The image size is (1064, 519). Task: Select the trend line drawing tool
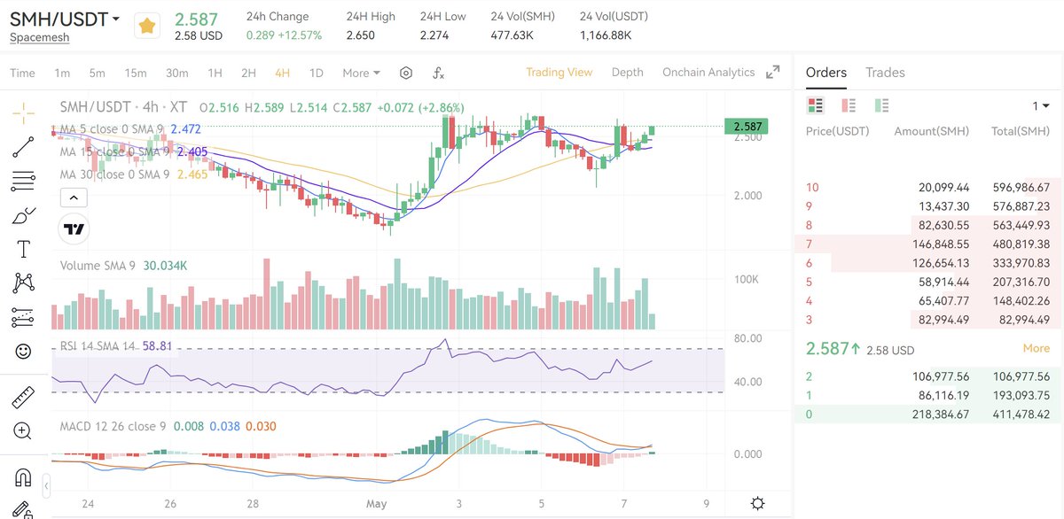click(x=24, y=148)
